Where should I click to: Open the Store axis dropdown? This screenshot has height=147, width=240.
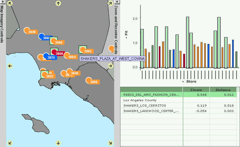(x=183, y=82)
